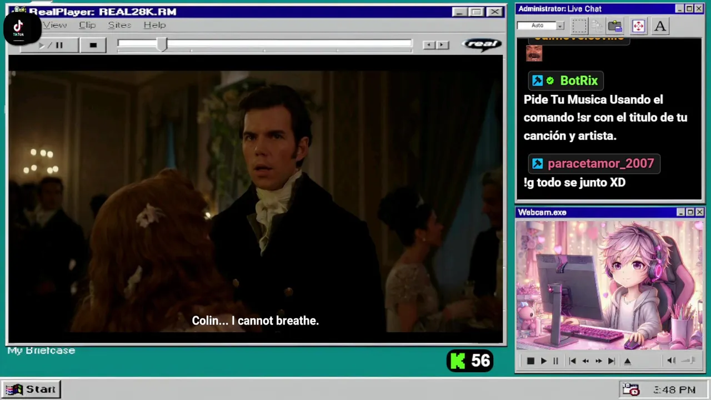Click the RealPlayer title bar text
This screenshot has width=711, height=400.
pyautogui.click(x=103, y=12)
